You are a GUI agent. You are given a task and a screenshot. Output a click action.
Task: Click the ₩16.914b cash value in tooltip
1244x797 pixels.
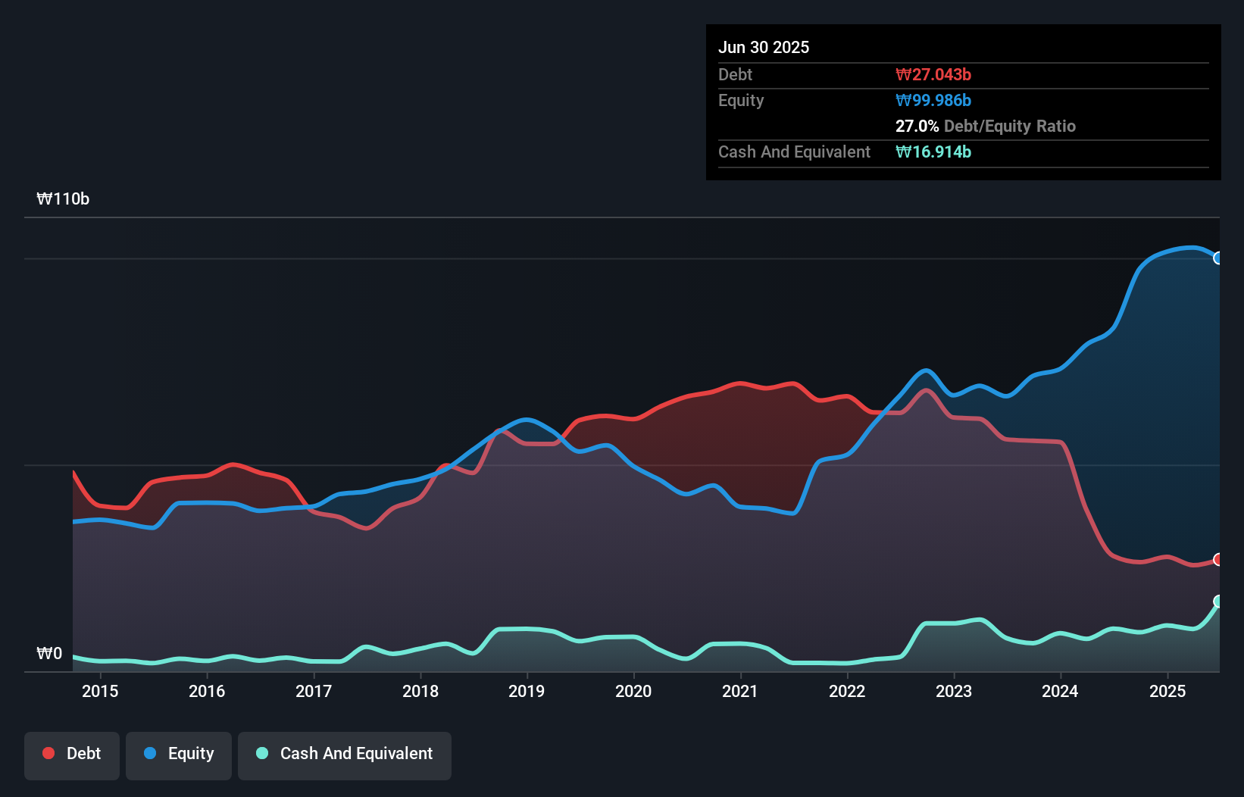click(x=933, y=152)
